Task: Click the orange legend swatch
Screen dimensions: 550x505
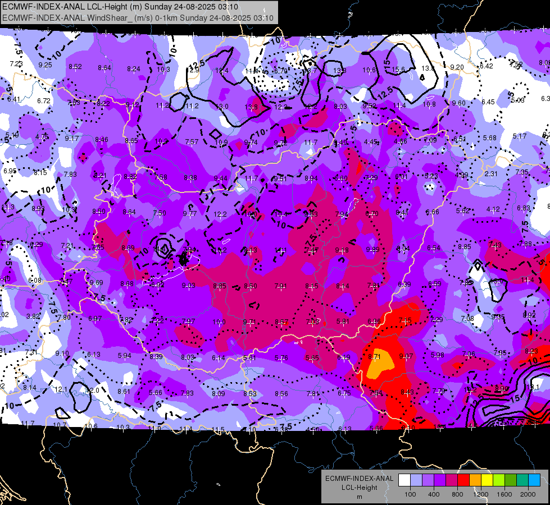Action: pos(475,480)
